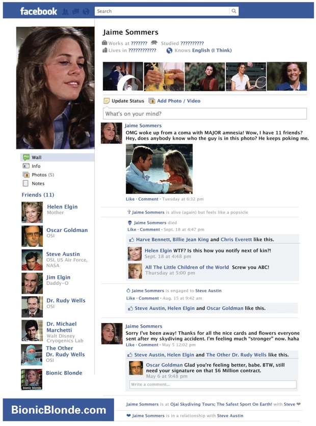Click the Notes page icon
The width and height of the screenshot is (316, 426).
(25, 183)
